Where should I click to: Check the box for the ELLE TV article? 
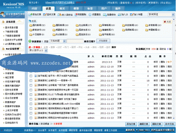tap(31, 94)
